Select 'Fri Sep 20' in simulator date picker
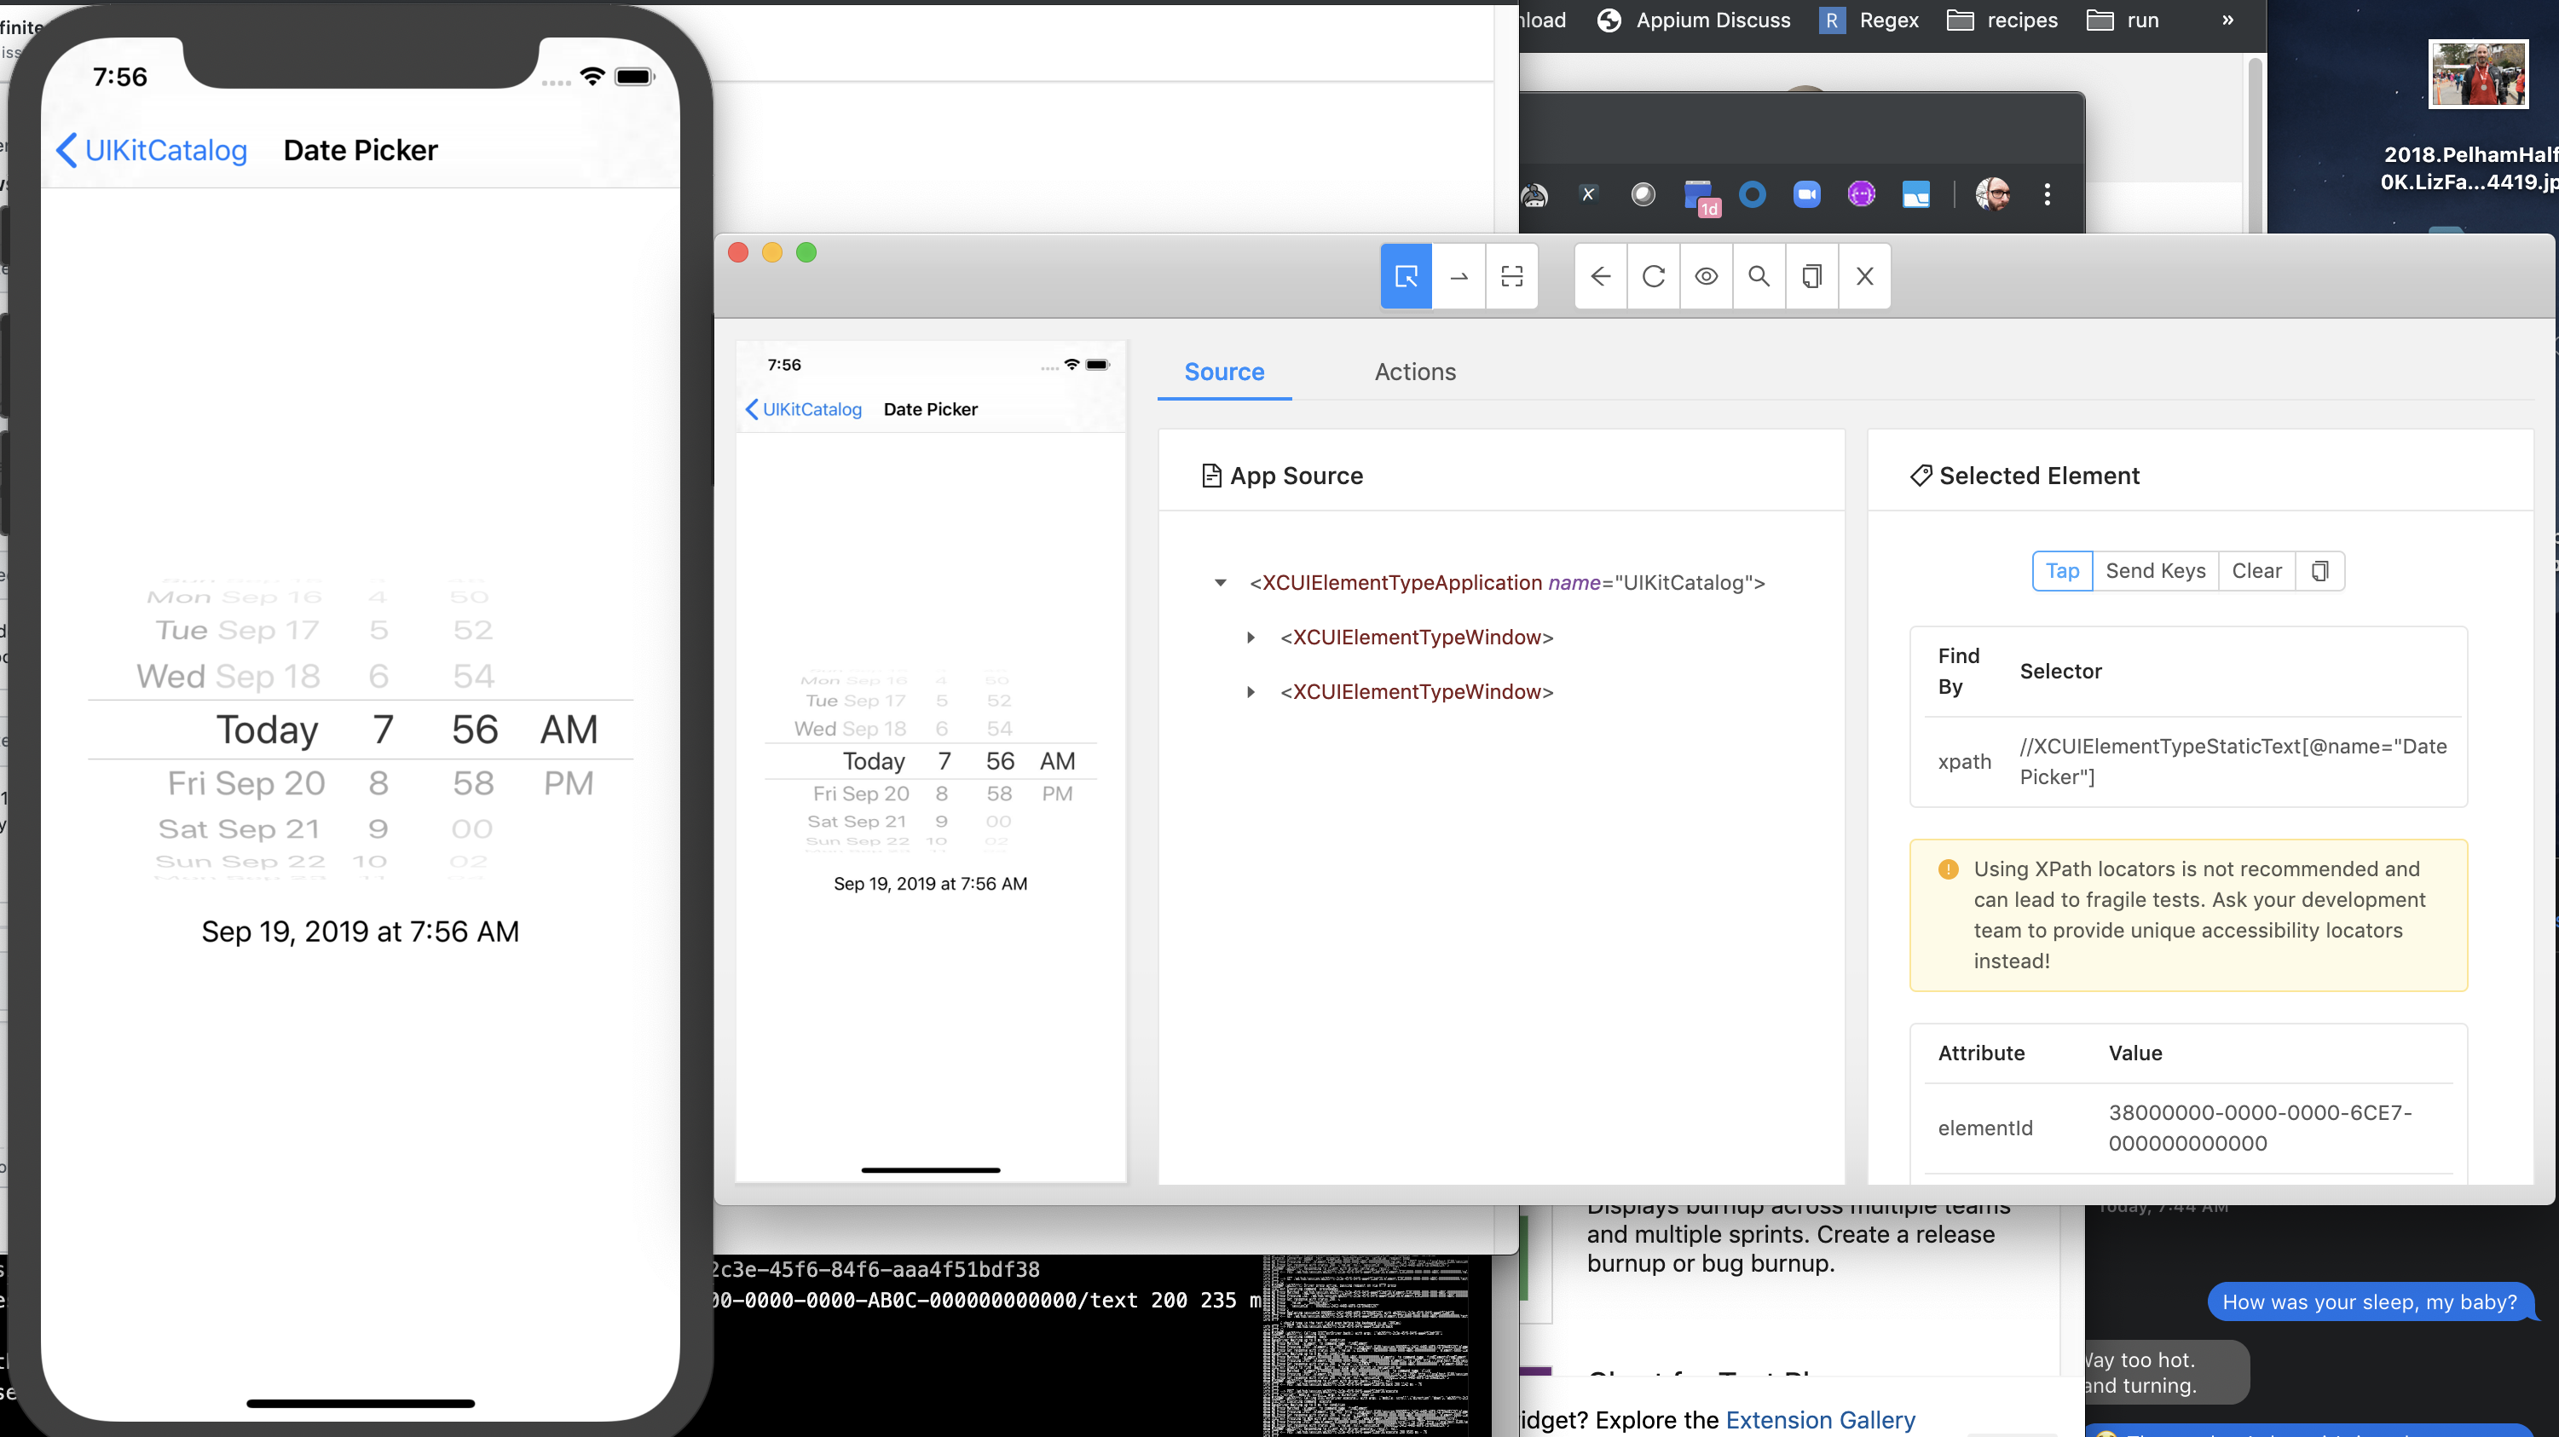 tap(246, 783)
